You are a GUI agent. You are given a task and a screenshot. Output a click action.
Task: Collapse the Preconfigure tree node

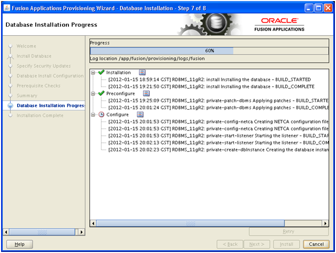tap(93, 94)
